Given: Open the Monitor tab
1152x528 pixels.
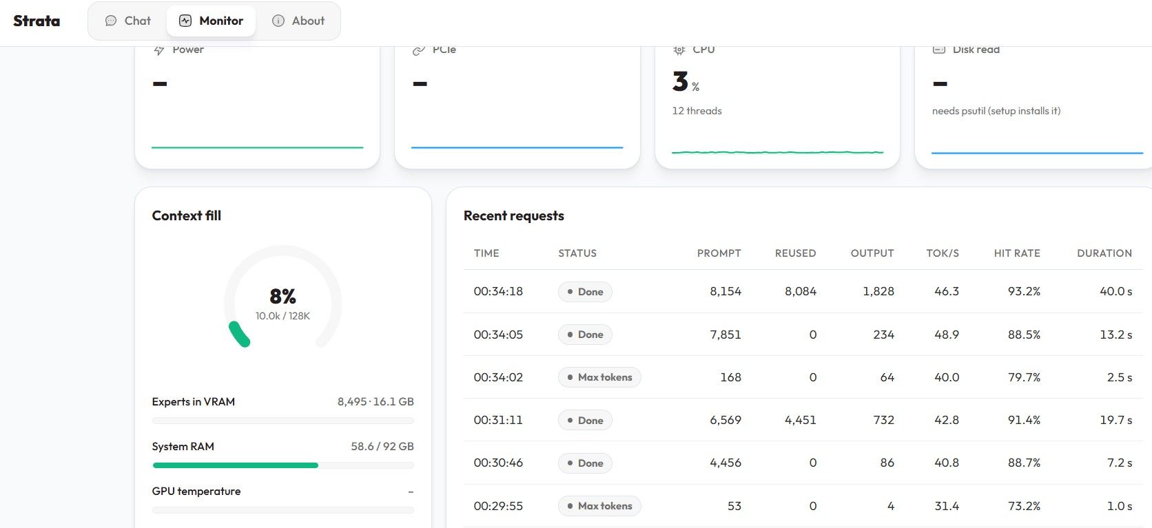Looking at the screenshot, I should pos(211,21).
